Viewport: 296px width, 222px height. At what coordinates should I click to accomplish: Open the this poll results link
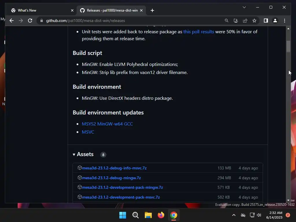tap(199, 32)
